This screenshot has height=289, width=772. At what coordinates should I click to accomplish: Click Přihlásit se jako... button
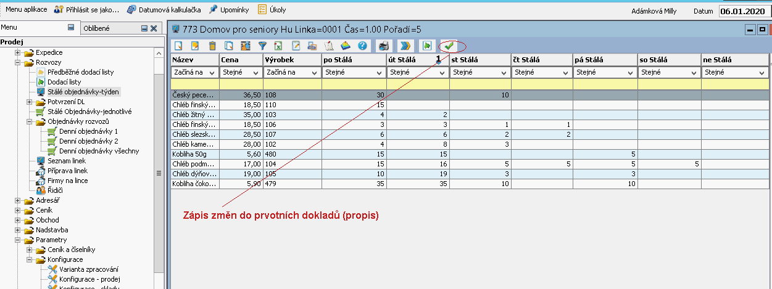86,10
